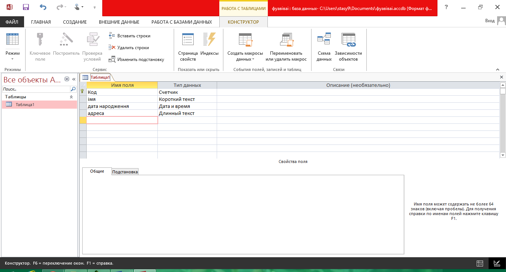
Task: Collapse navigation pane with double chevron
Action: pyautogui.click(x=74, y=79)
